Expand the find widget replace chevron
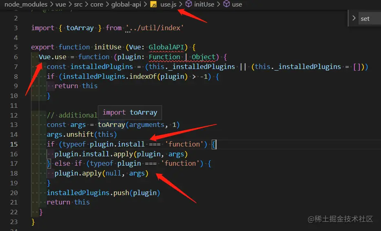 coord(354,18)
